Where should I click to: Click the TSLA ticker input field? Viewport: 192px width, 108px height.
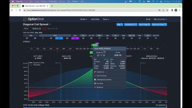coord(27,29)
